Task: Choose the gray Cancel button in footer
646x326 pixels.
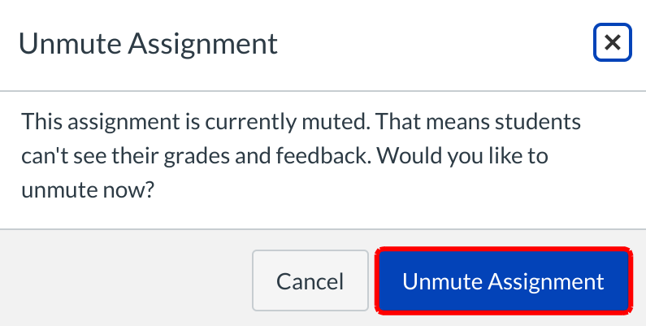Action: coord(310,281)
